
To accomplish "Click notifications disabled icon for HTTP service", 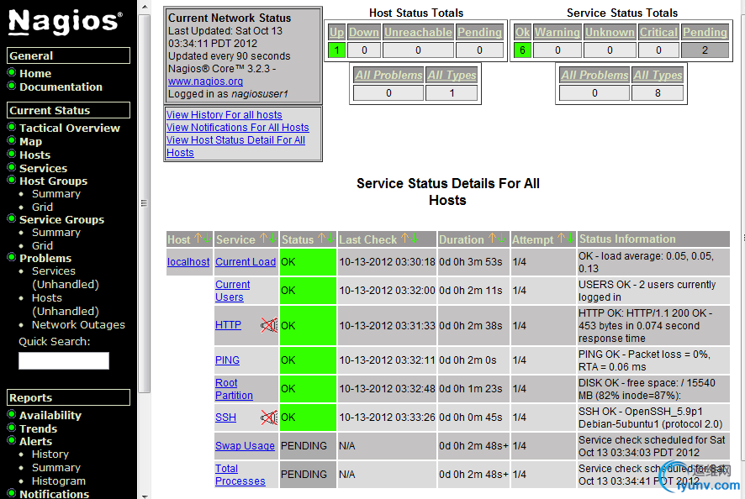I will 269,325.
